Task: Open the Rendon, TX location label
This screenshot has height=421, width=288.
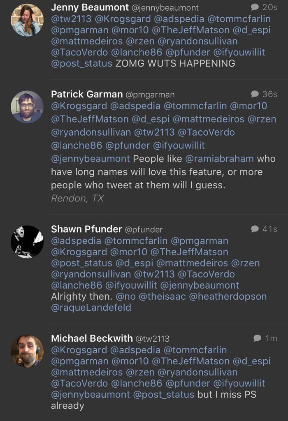Action: (77, 198)
